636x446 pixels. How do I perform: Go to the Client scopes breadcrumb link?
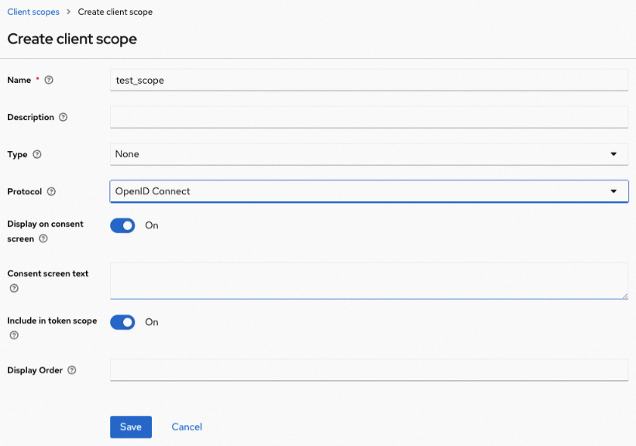click(x=33, y=12)
